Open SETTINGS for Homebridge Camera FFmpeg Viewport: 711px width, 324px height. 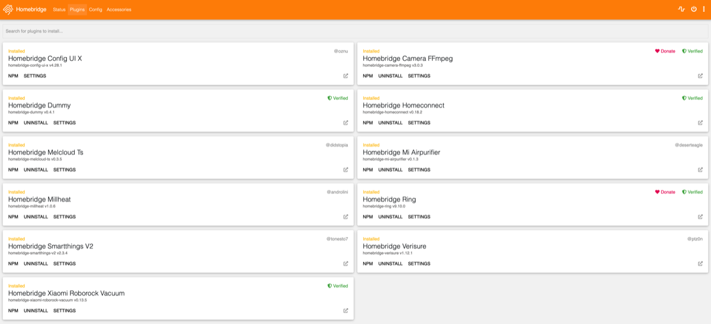click(419, 76)
